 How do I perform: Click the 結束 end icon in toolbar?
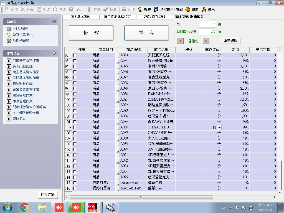204,9
